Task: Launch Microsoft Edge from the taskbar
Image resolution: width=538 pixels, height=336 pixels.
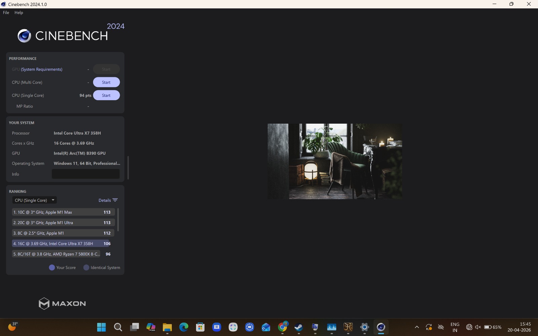Action: [184, 327]
